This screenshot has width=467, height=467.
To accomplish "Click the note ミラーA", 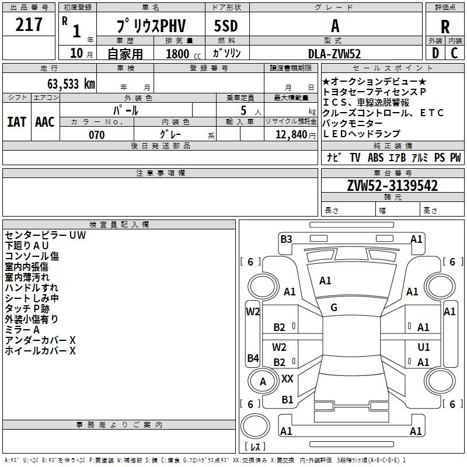I will [22, 330].
